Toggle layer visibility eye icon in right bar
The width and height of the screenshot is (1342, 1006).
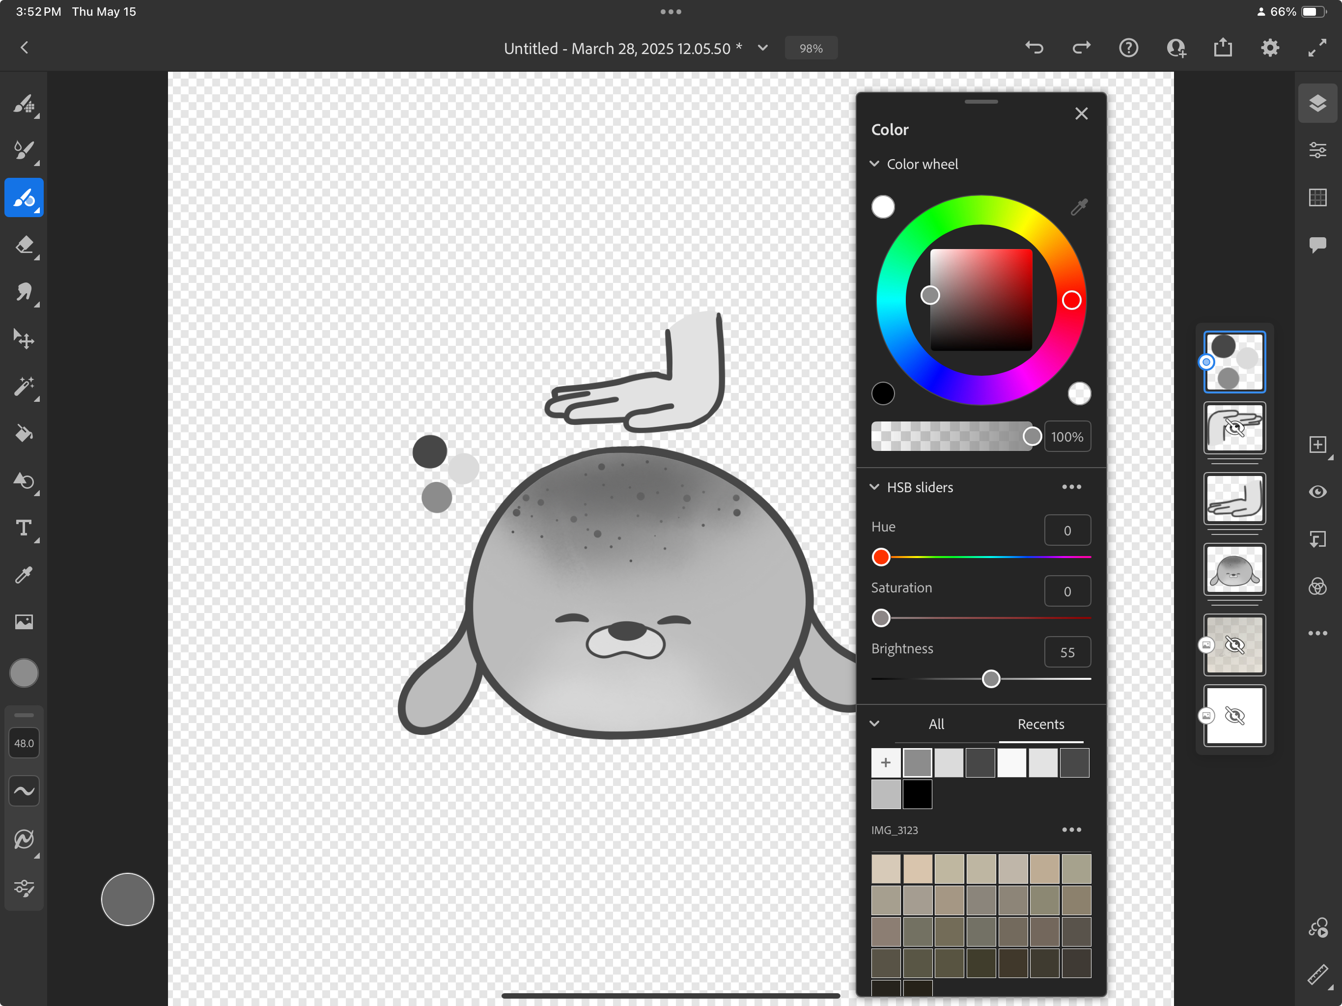pos(1317,492)
